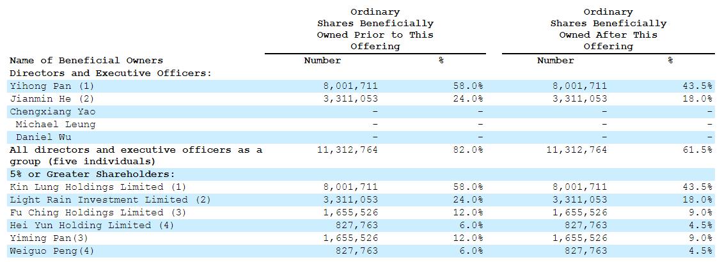The width and height of the screenshot is (722, 262).
Task: Select the name 'Jianmin He (2)'
Action: (x=52, y=98)
